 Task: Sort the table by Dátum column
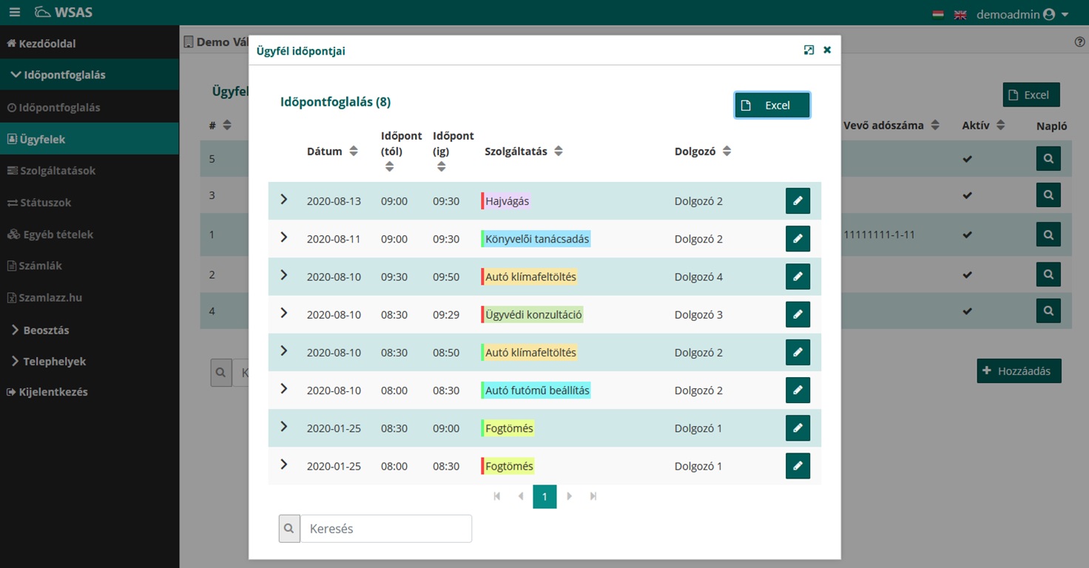pos(332,151)
